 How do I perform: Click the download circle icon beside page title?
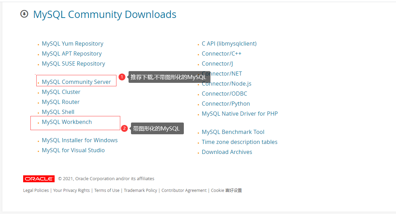coord(24,14)
